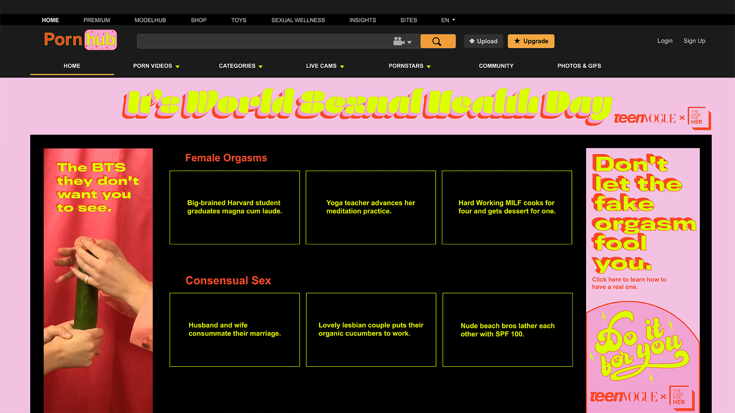The image size is (735, 413).
Task: Open the lesbian couple organic cucumbers card
Action: pyautogui.click(x=371, y=330)
